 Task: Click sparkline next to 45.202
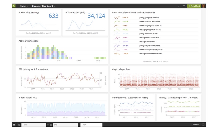(117, 29)
